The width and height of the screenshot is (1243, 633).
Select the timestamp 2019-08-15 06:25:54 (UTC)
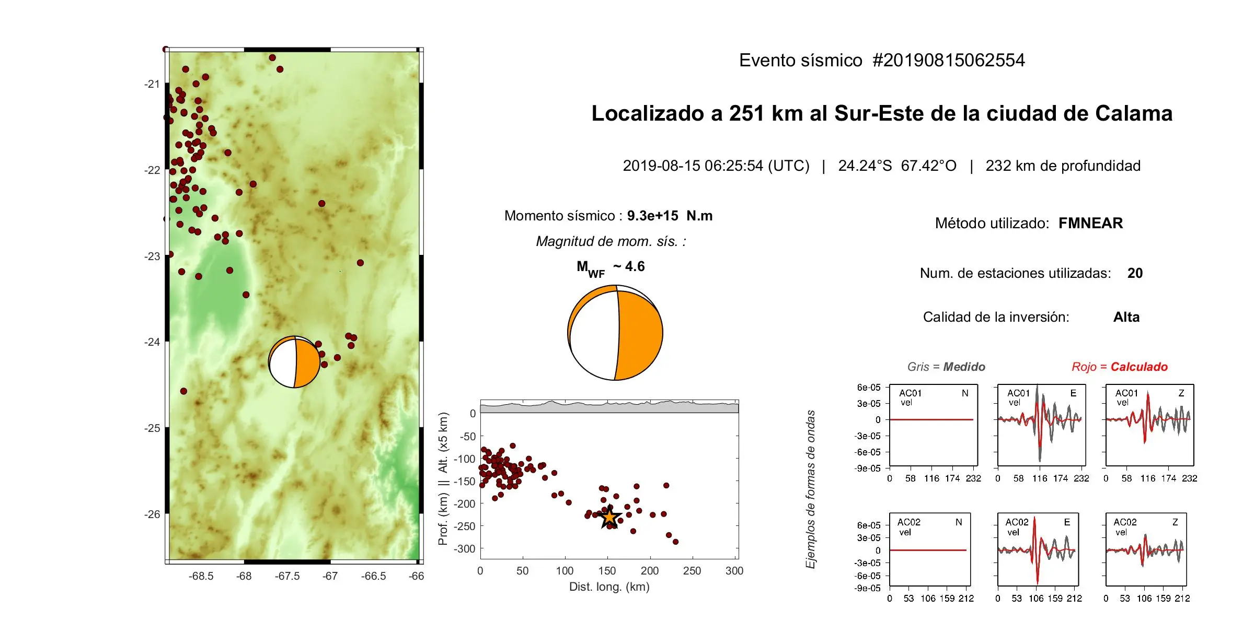716,166
